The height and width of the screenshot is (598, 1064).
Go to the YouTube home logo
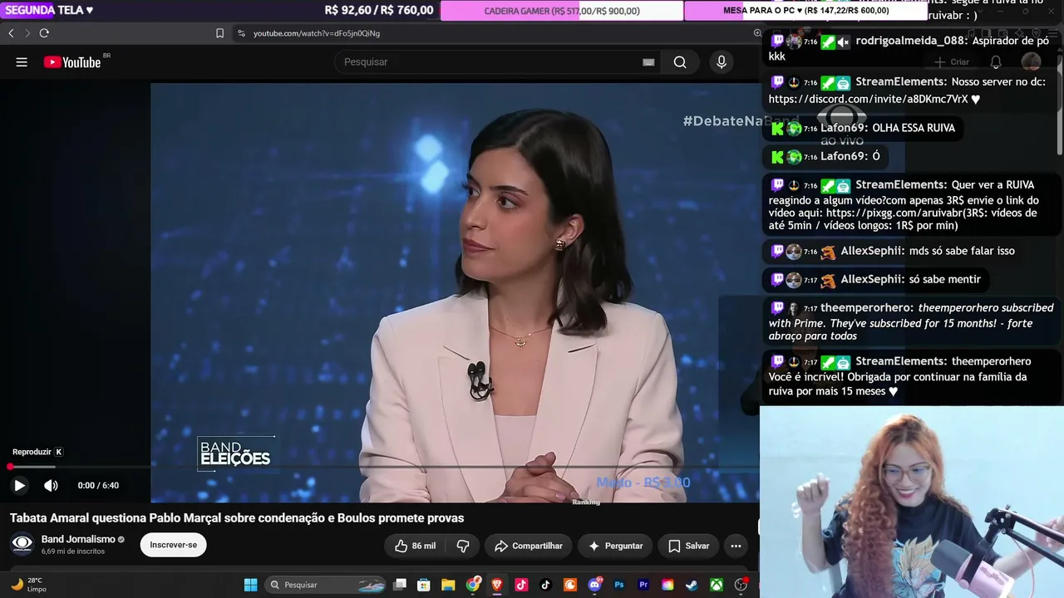(x=72, y=62)
